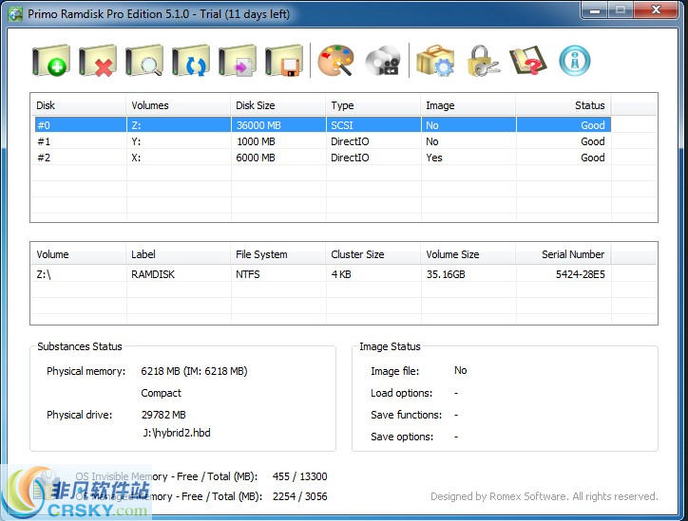688x521 pixels.
Task: Click the File System column header
Action: 278,254
